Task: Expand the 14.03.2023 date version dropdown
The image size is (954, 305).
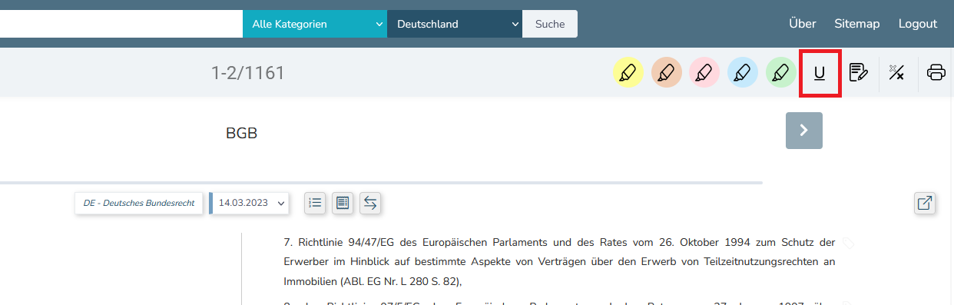Action: tap(250, 203)
